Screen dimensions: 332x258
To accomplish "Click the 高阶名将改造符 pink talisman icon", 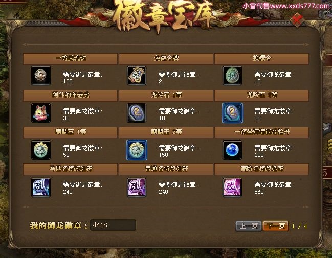I will pos(232,187).
